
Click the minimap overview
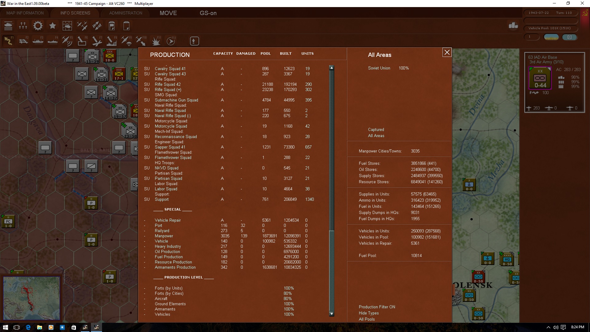(x=31, y=298)
